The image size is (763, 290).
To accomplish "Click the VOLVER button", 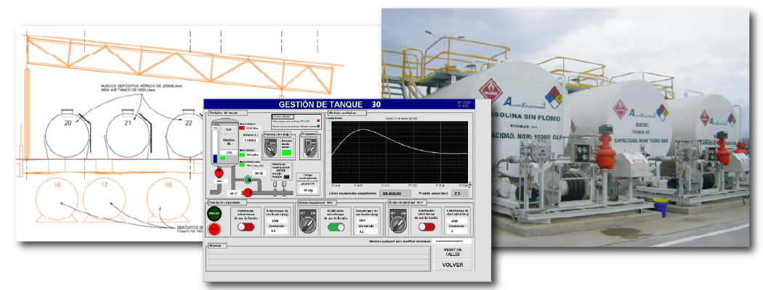I will point(452,265).
